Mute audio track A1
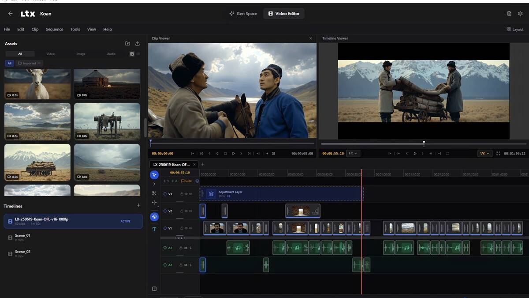The width and height of the screenshot is (529, 298). [186, 248]
